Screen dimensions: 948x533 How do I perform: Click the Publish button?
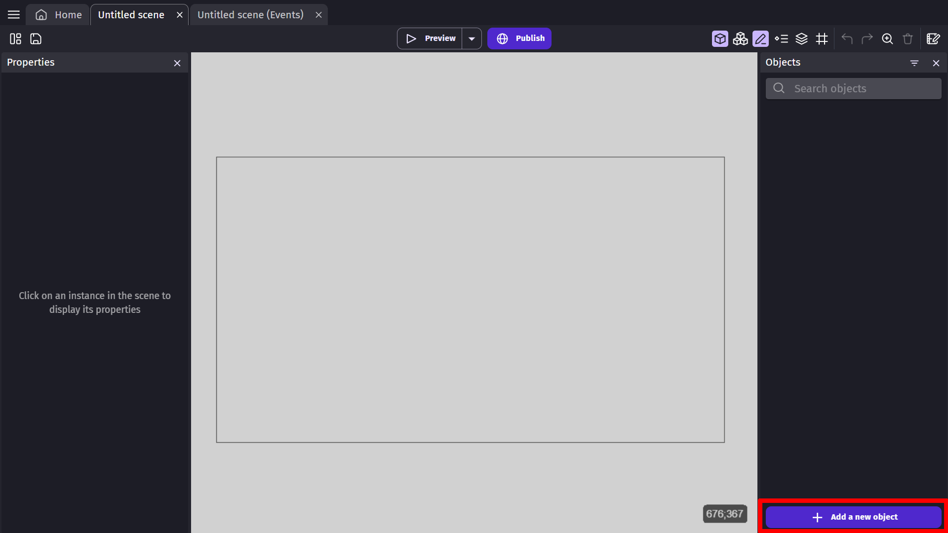pos(520,38)
